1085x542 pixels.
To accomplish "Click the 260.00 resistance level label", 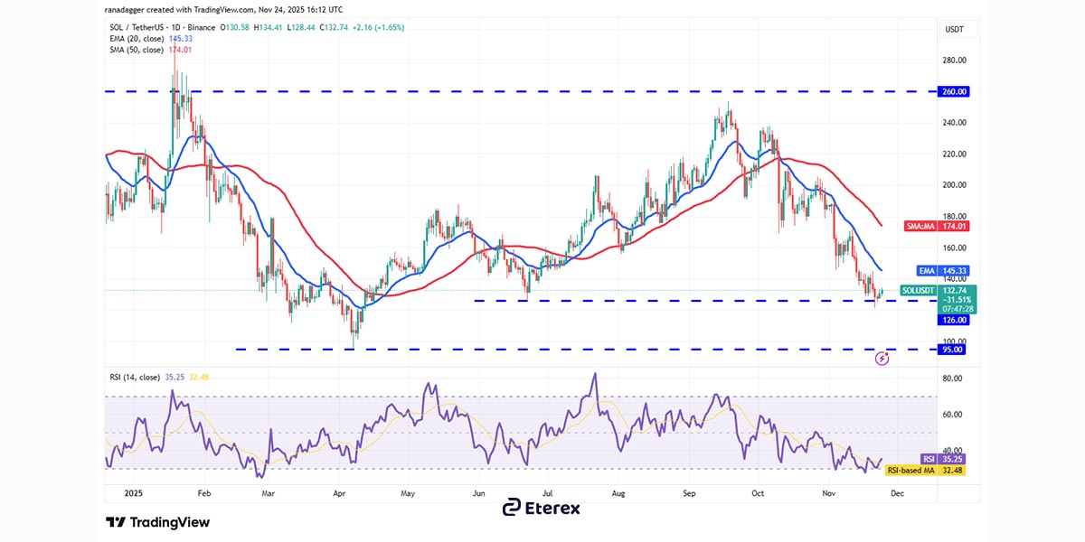I will click(955, 91).
